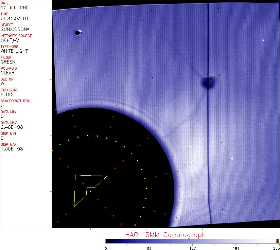This screenshot has width=280, height=250.
Task: Click the 'GREEN' filter value
Action: (x=8, y=62)
